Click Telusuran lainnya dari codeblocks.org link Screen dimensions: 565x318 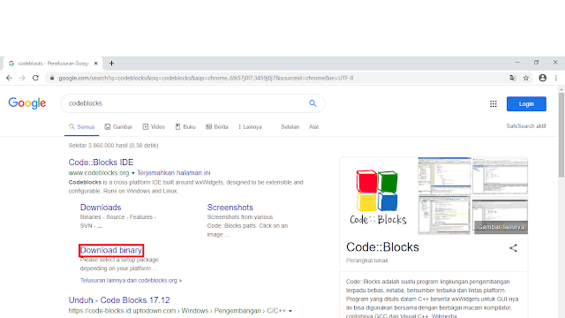click(x=131, y=281)
